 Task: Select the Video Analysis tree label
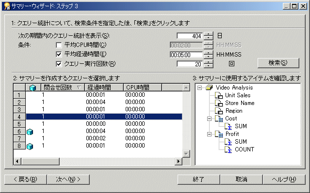click(x=234, y=88)
